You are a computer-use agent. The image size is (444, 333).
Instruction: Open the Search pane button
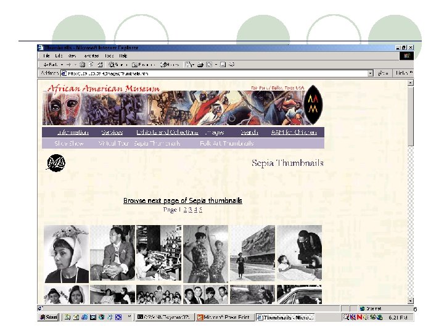118,65
